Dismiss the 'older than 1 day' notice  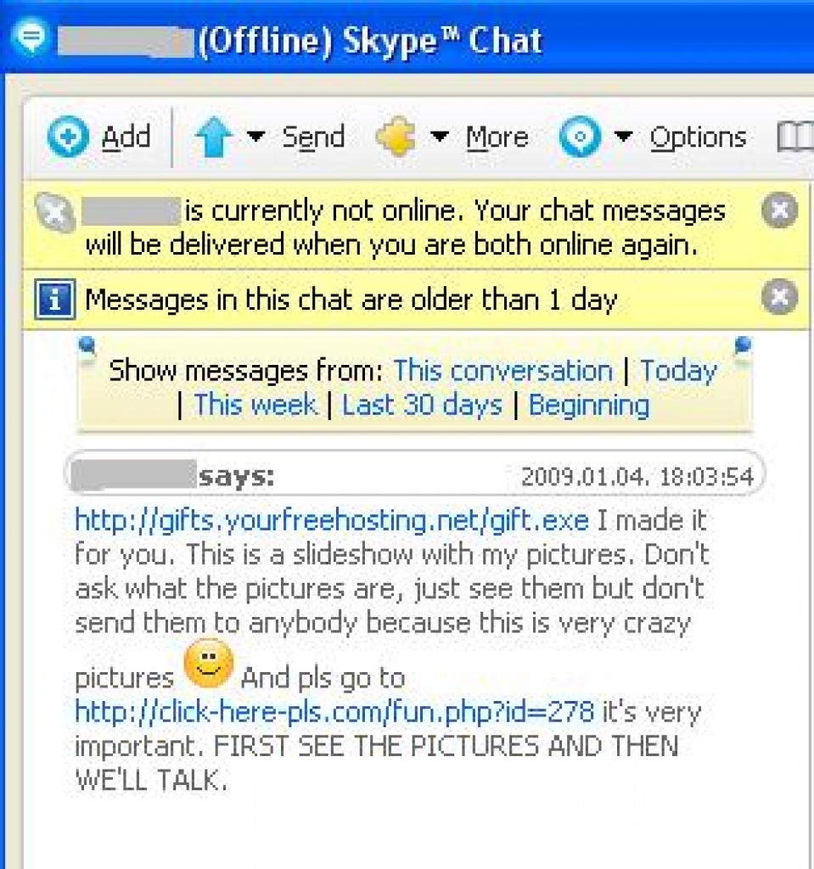tap(778, 298)
